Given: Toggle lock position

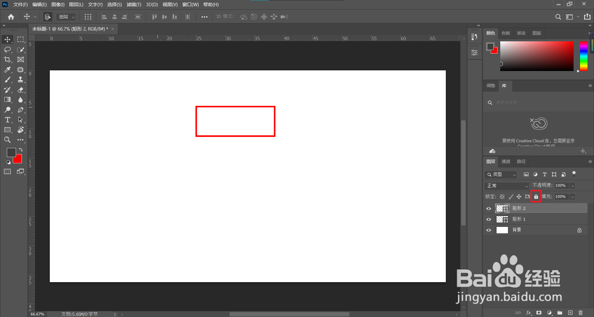Looking at the screenshot, I should pyautogui.click(x=519, y=197).
